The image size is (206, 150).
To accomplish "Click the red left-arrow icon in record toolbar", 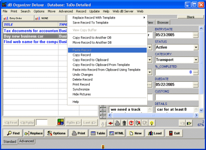I will point(110,123).
